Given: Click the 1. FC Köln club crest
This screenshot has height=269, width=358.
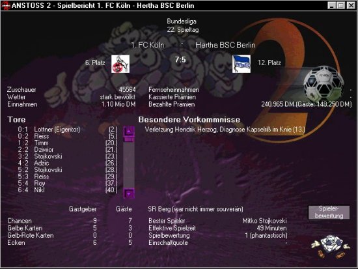Looking at the screenshot, I should 120,64.
